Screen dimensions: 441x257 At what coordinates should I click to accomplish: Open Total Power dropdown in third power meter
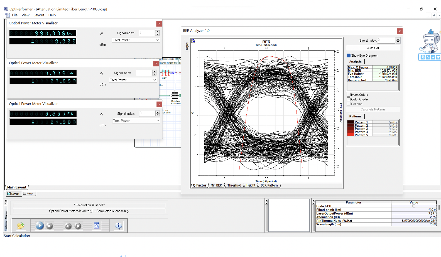(x=136, y=121)
